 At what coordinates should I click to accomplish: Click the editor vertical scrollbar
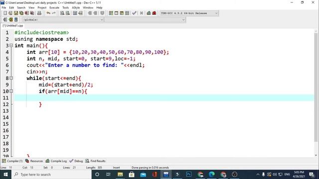pyautogui.click(x=316, y=88)
